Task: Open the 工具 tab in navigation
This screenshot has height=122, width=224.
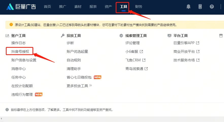Action: point(123,7)
